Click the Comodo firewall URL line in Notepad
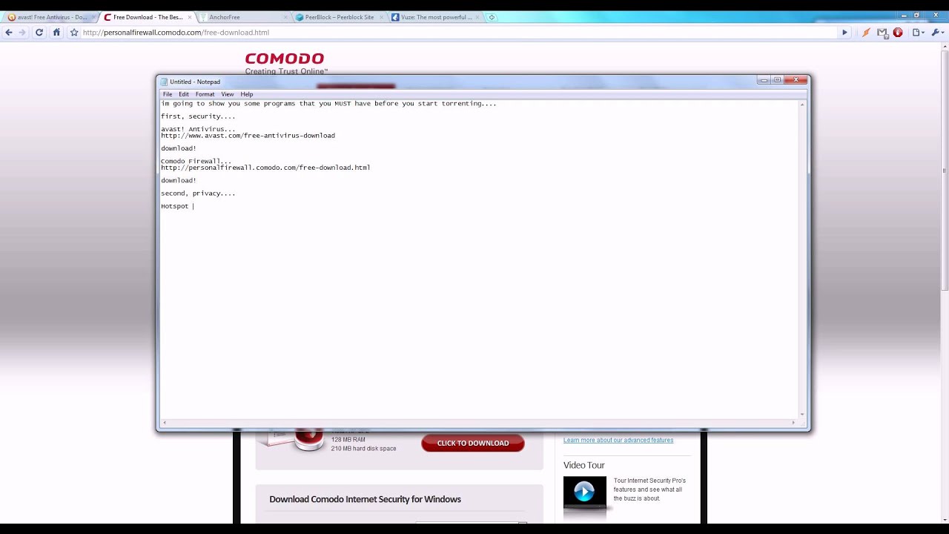The height and width of the screenshot is (534, 949). coord(265,168)
